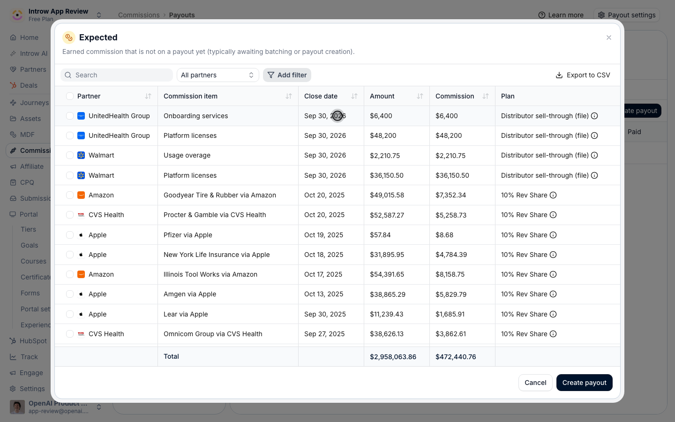Click the Create payout button in dialog

coord(585,383)
